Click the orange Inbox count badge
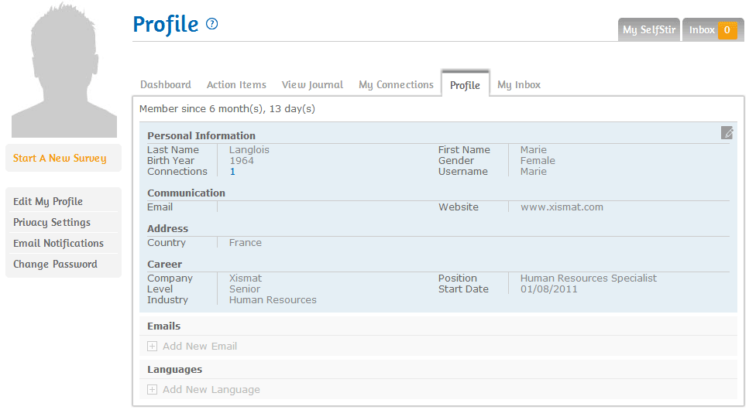Screen dimensions: 749x410 point(727,30)
